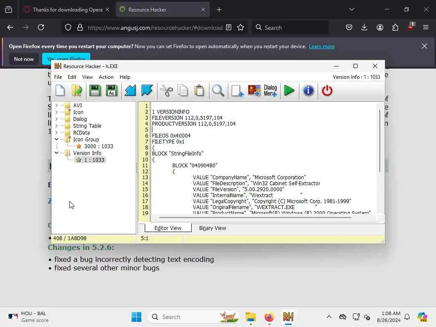This screenshot has height=327, width=436.
Task: Click the red power Exit icon
Action: (x=327, y=91)
